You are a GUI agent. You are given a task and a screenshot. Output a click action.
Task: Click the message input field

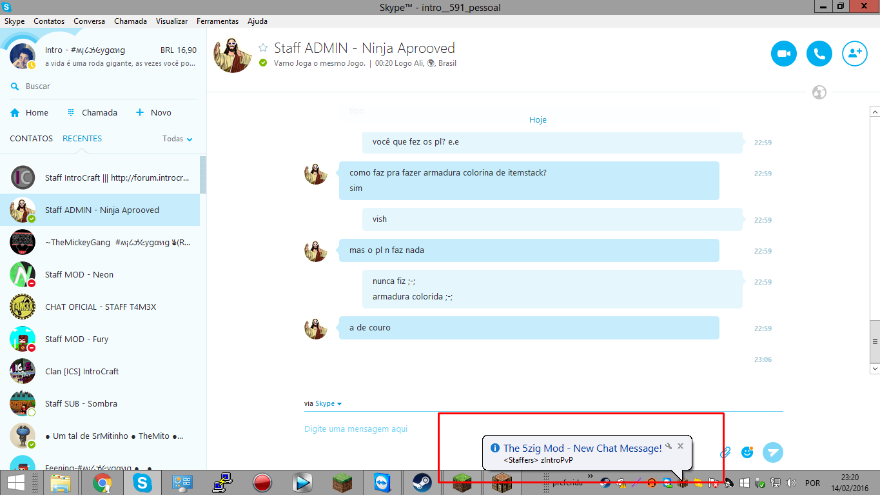click(509, 429)
